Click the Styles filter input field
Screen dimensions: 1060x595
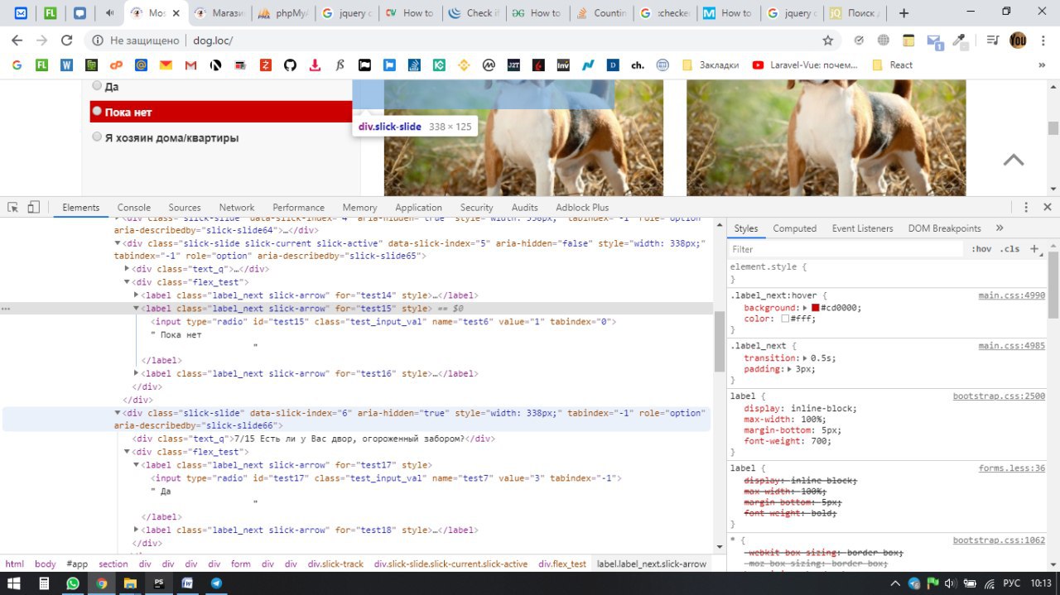coord(845,249)
